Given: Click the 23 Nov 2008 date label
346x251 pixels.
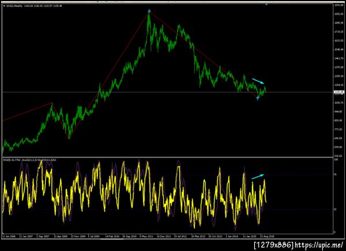Looking at the screenshot, I should coord(78,237).
